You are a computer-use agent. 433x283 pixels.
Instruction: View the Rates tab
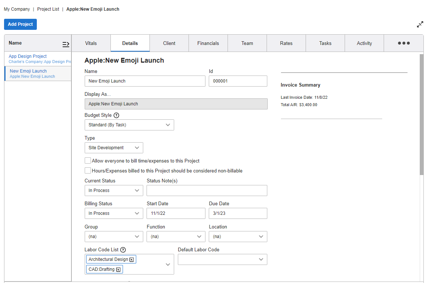286,43
